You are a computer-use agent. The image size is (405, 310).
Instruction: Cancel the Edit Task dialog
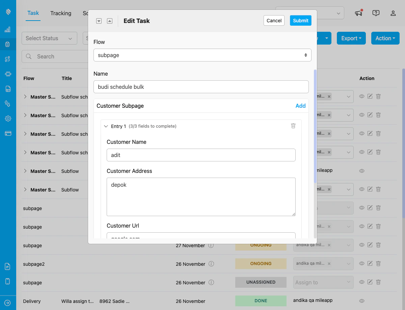[x=274, y=21]
